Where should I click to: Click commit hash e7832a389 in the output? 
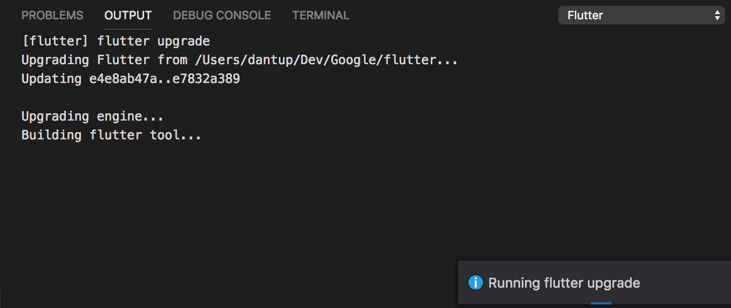[x=206, y=79]
